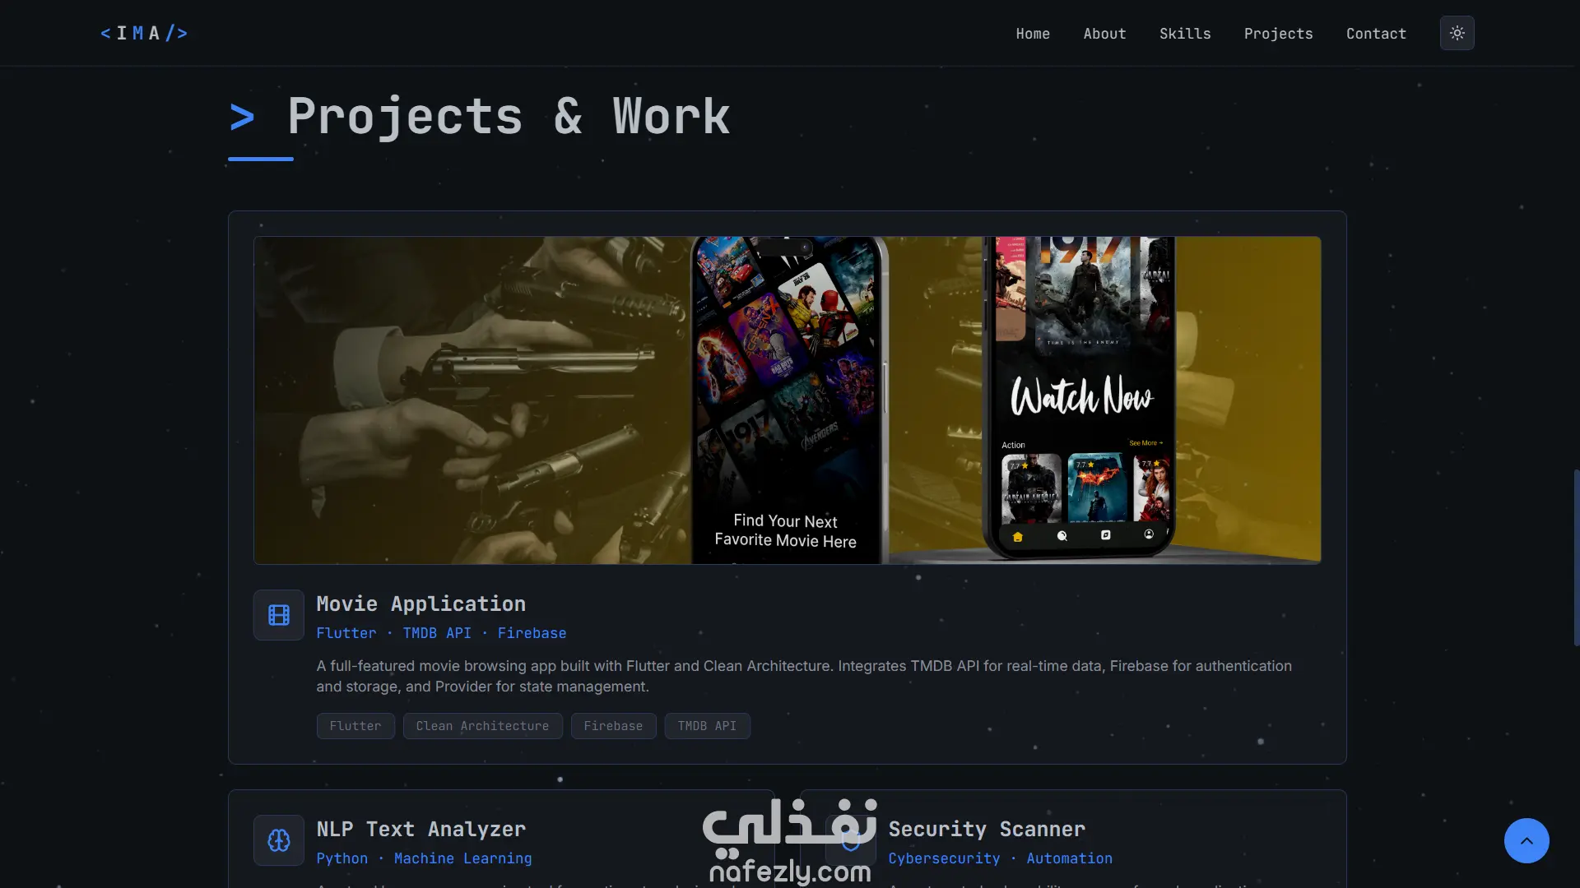Screen dimensions: 1580x888
Task: Click the NLP Text Analyzer brain icon
Action: (279, 840)
